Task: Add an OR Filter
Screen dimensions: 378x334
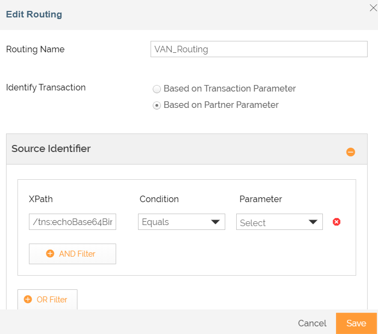Action: point(47,300)
